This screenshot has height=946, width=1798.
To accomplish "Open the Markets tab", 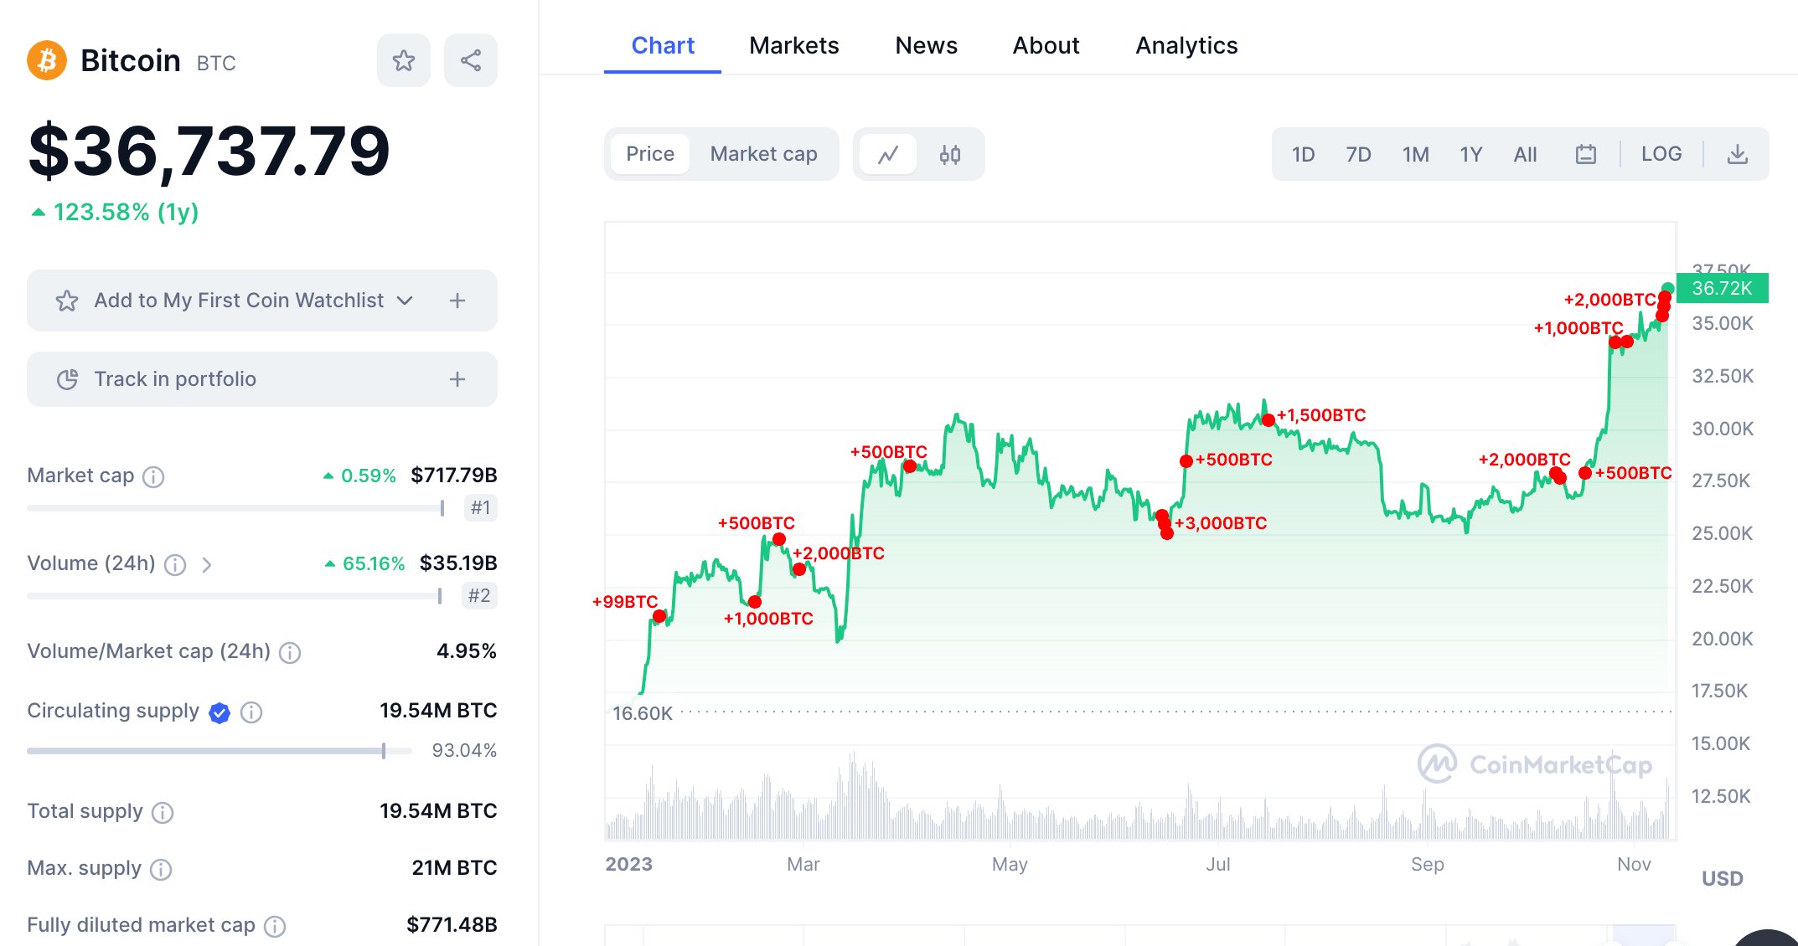I will (x=793, y=45).
